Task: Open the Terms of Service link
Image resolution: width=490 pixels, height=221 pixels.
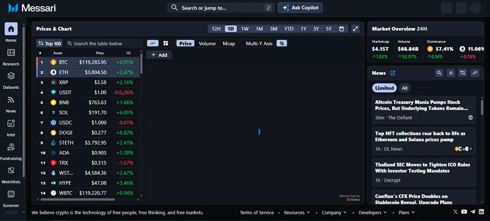Action: point(257,212)
